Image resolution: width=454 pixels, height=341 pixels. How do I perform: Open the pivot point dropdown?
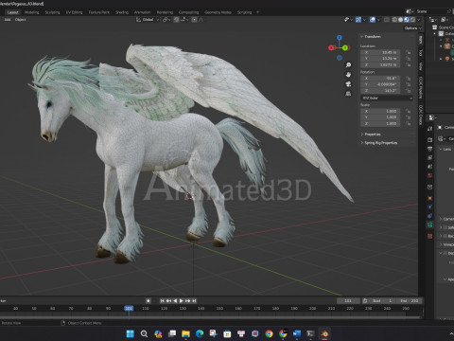pos(166,20)
